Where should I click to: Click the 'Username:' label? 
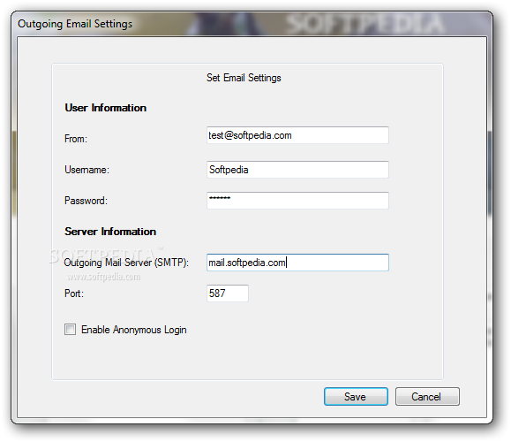click(87, 170)
